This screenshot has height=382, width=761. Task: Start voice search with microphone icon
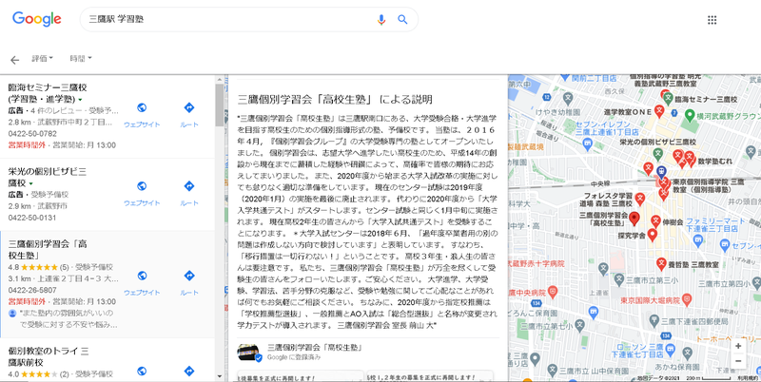click(x=381, y=19)
